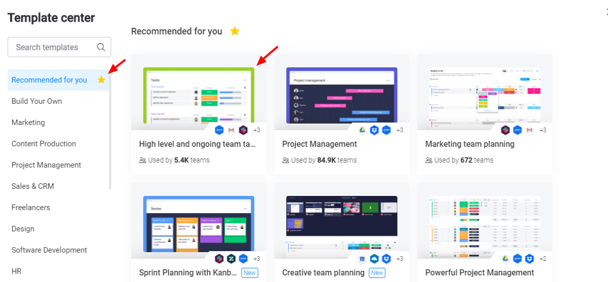Click Slack icon on Marketing team planning card

pyautogui.click(x=506, y=130)
